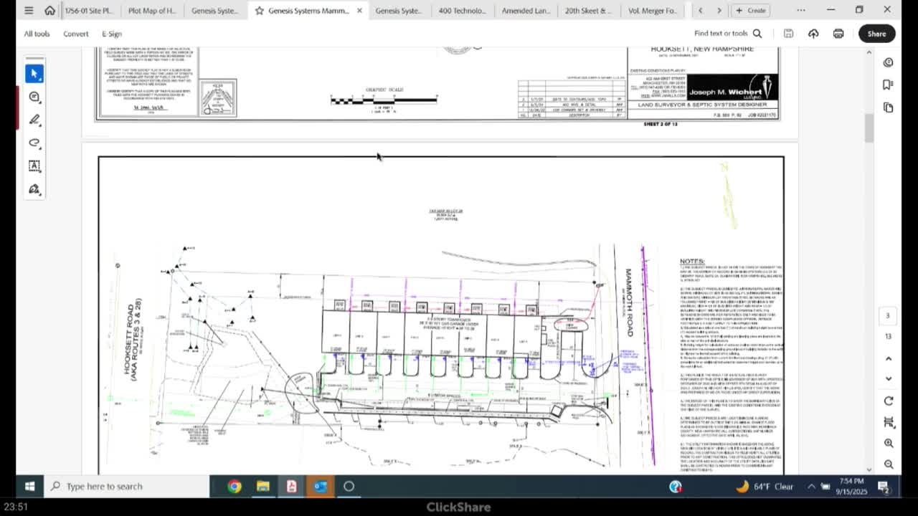The image size is (918, 516).
Task: Click the zoom out magnifier button
Action: coord(889,464)
